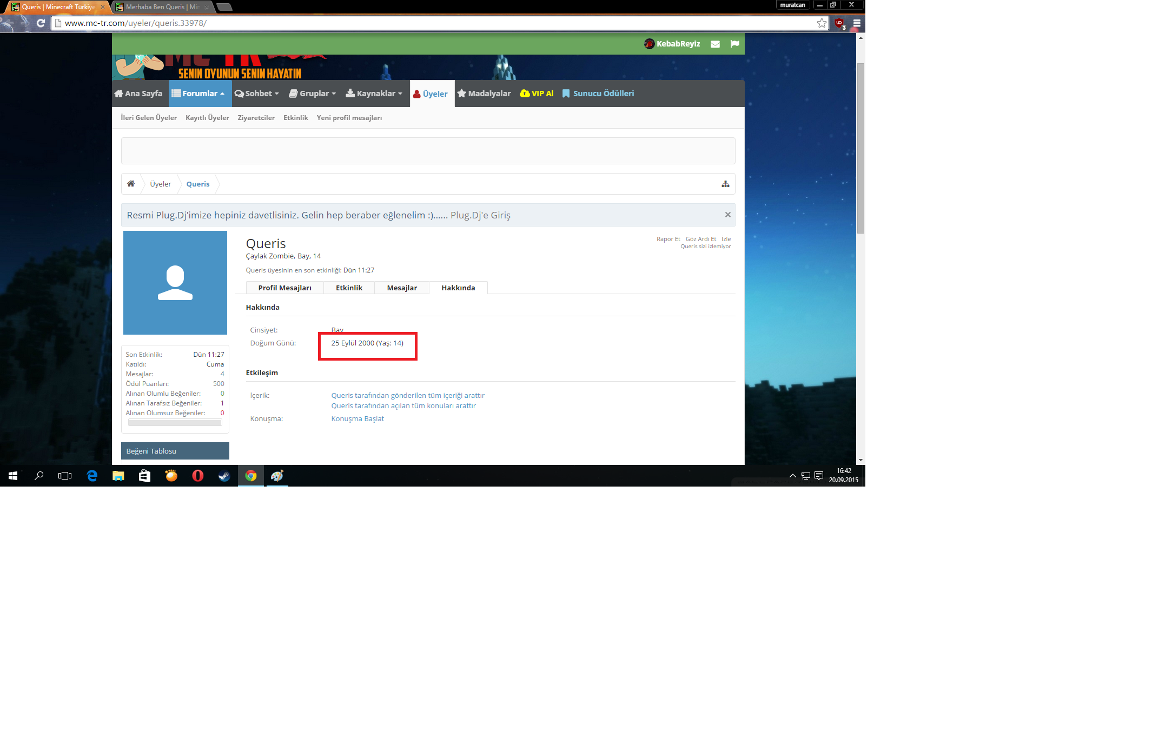Click the bookmark star icon
Screen dimensions: 1152x732
click(822, 23)
